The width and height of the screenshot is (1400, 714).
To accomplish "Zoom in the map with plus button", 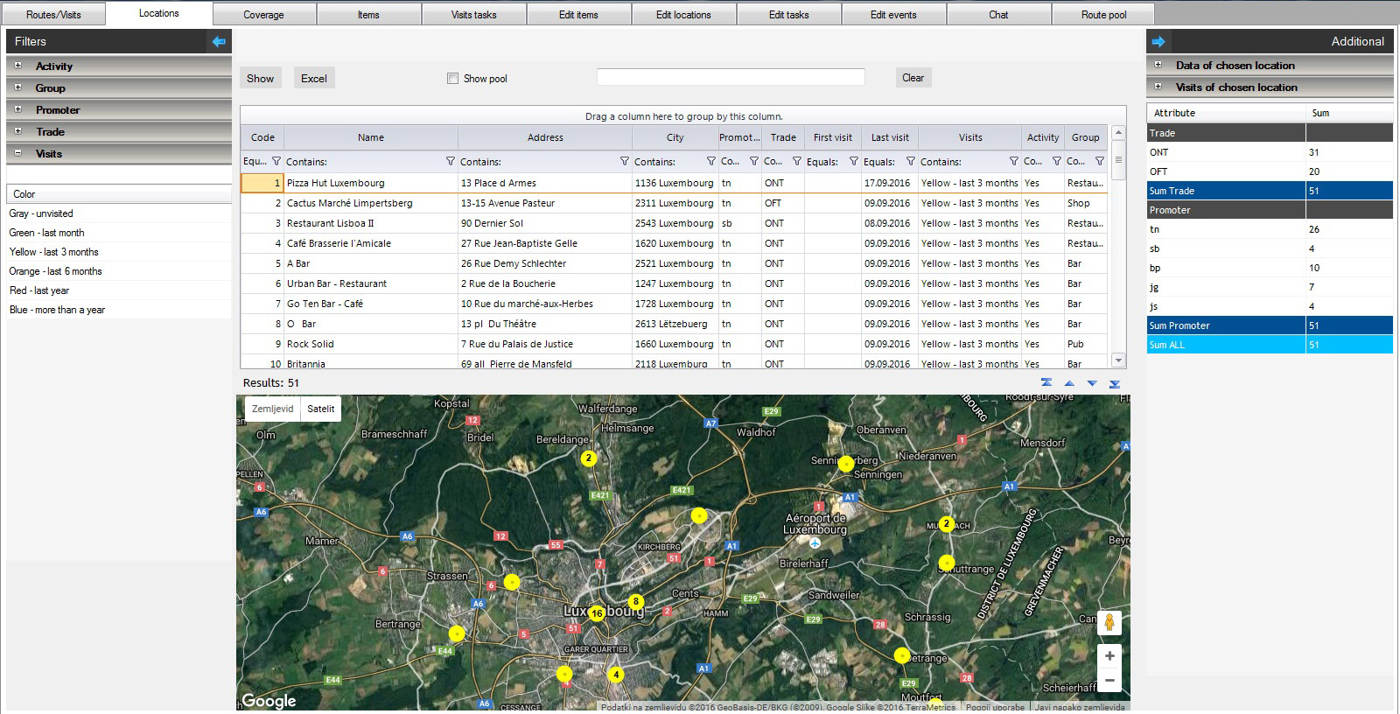I will click(1109, 656).
